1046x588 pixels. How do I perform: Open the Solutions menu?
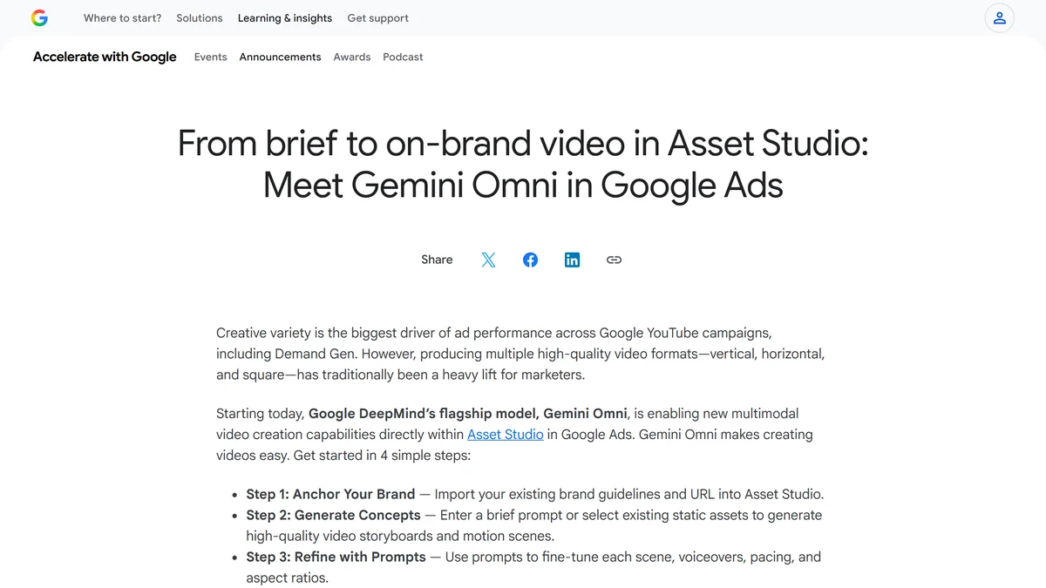(200, 17)
